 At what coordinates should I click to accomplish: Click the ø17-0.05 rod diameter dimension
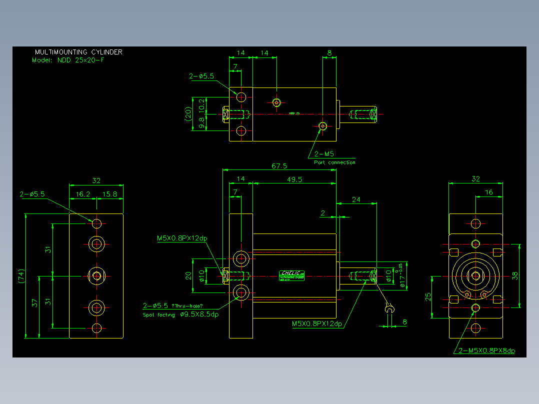point(401,275)
